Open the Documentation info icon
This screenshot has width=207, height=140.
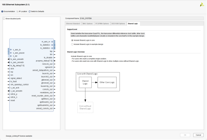pyautogui.click(x=2, y=12)
